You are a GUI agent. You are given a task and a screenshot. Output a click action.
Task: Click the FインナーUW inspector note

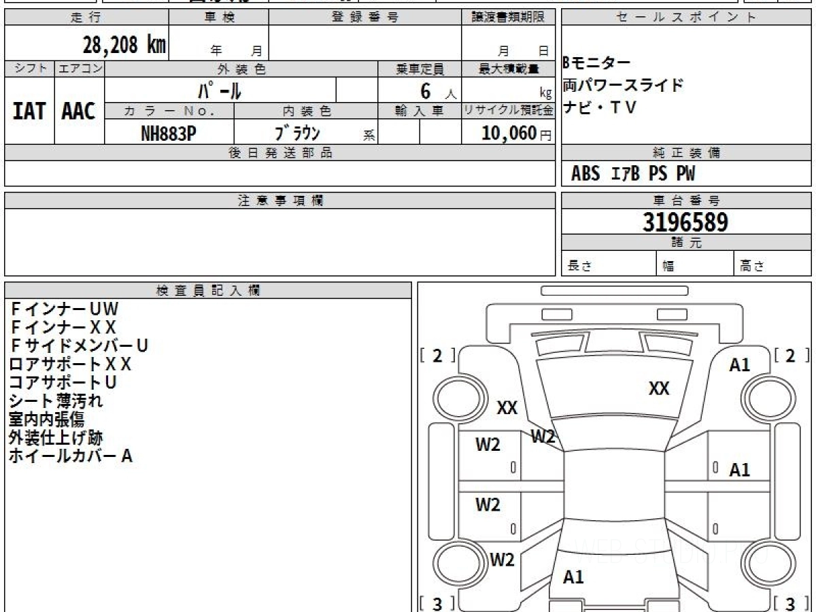pyautogui.click(x=65, y=309)
